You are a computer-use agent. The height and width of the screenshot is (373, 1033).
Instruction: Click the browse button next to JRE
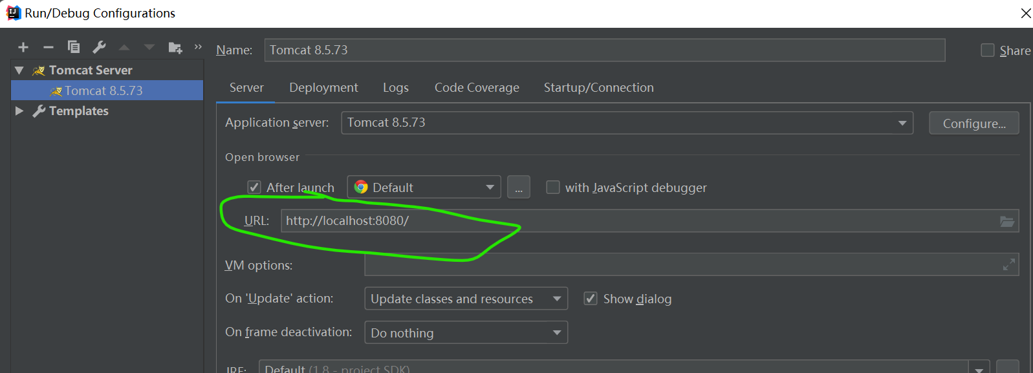[1008, 367]
